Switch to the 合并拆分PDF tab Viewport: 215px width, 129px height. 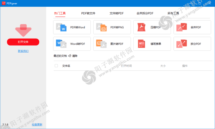point(145,13)
